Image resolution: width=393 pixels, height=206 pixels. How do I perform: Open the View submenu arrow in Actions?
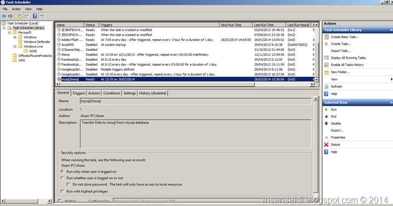click(x=391, y=79)
